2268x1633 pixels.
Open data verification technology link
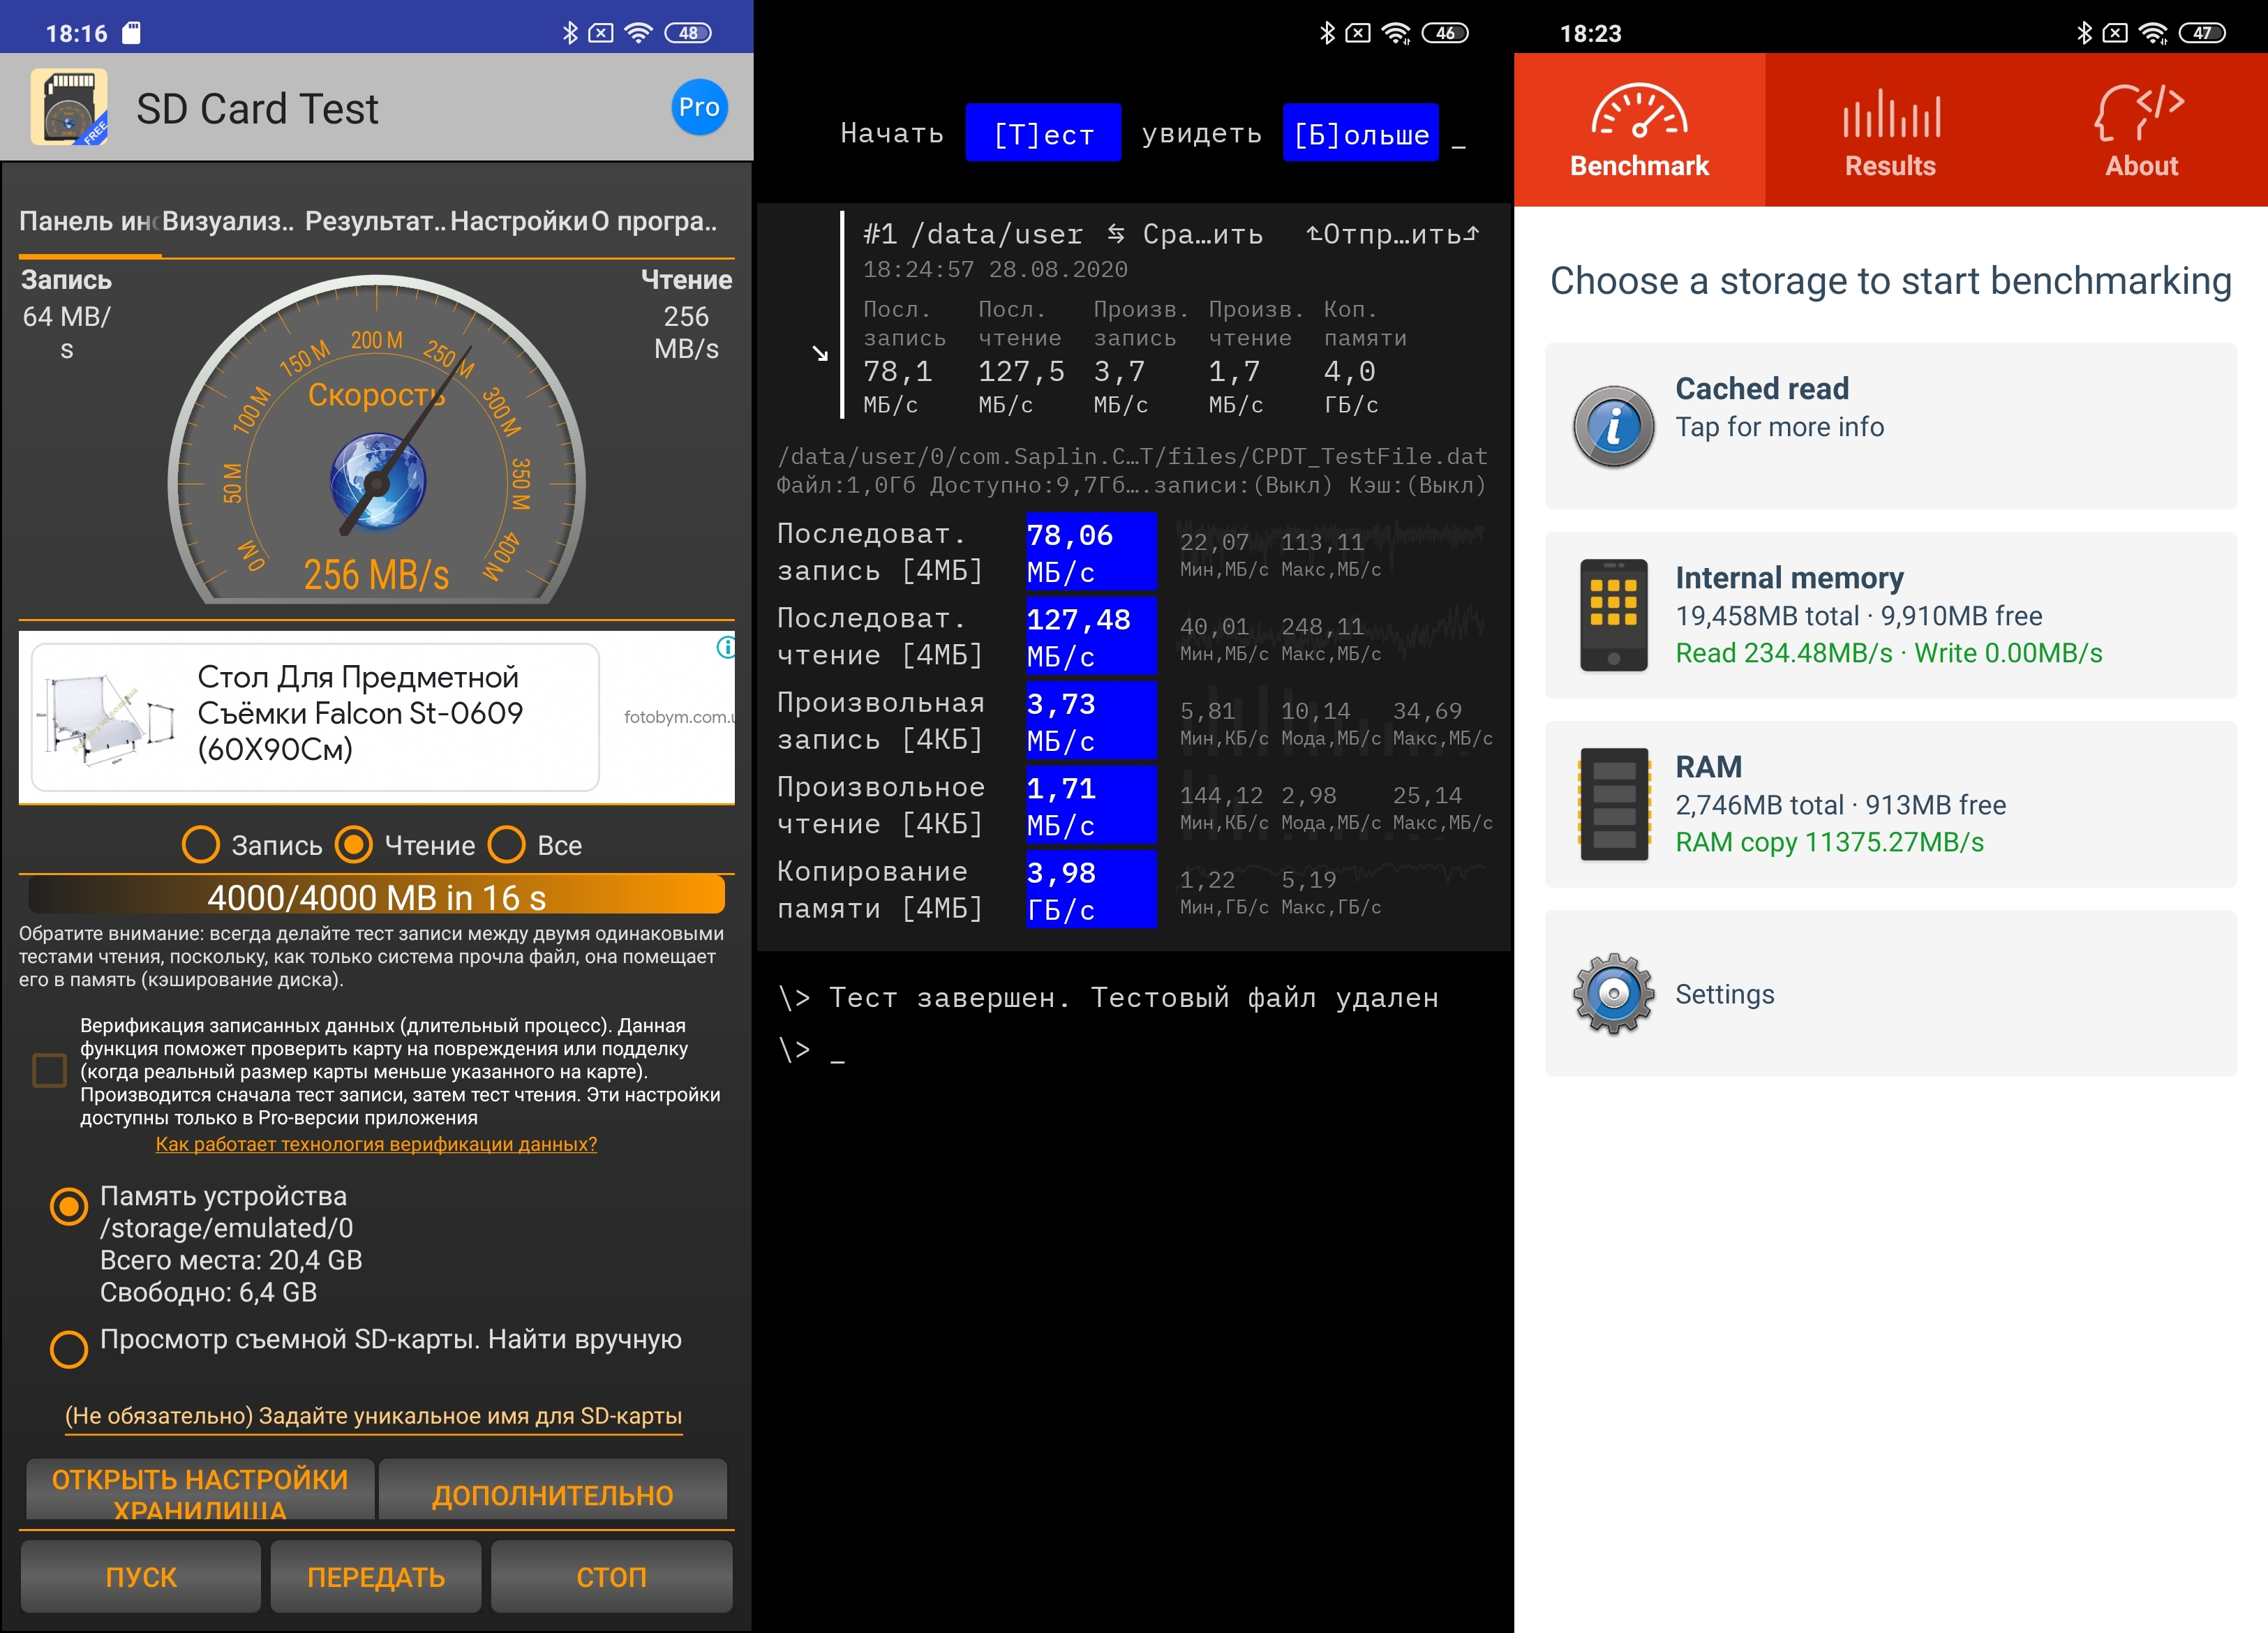click(376, 1144)
